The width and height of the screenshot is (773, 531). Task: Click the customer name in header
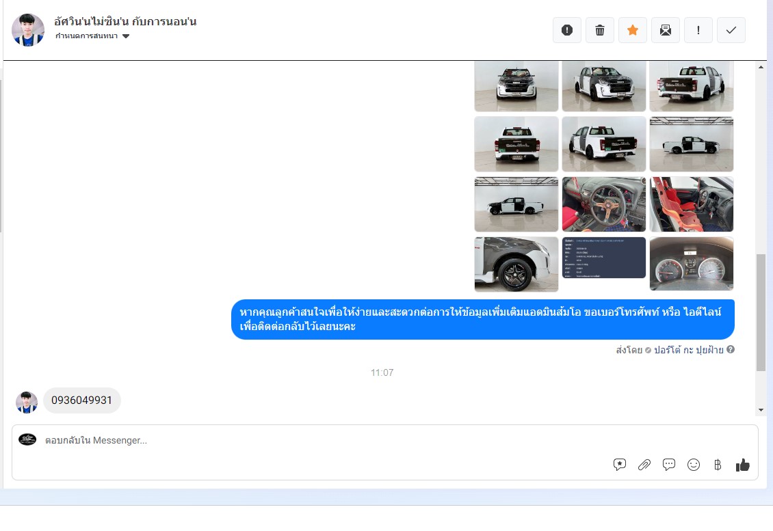coord(125,21)
